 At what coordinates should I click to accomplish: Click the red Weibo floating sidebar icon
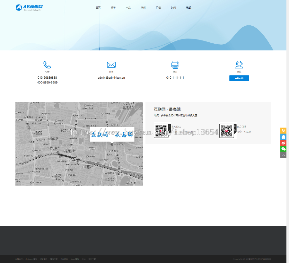283,143
